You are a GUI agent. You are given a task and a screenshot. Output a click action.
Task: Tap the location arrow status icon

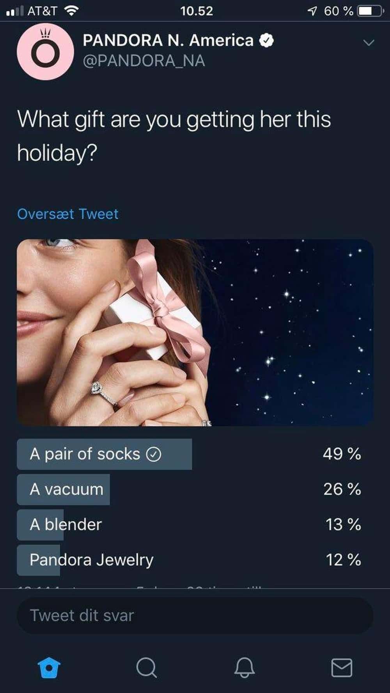click(x=312, y=11)
